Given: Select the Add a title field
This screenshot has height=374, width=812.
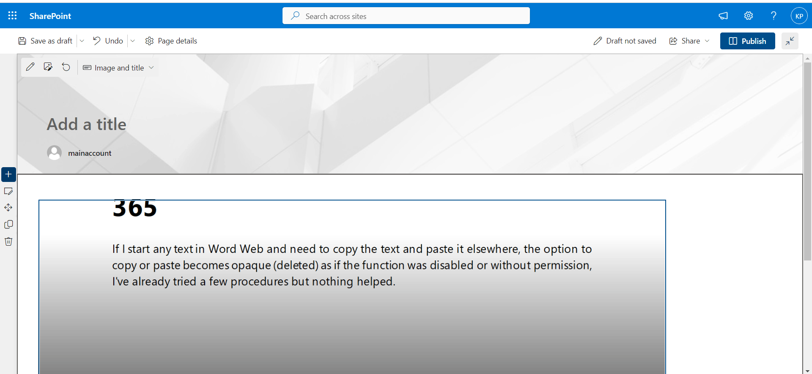Looking at the screenshot, I should [x=87, y=124].
